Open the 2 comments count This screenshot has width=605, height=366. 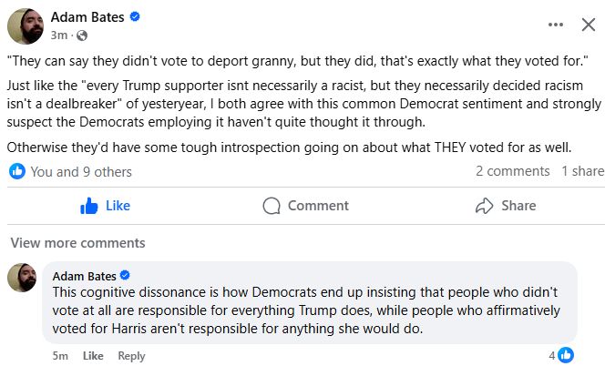coord(512,171)
